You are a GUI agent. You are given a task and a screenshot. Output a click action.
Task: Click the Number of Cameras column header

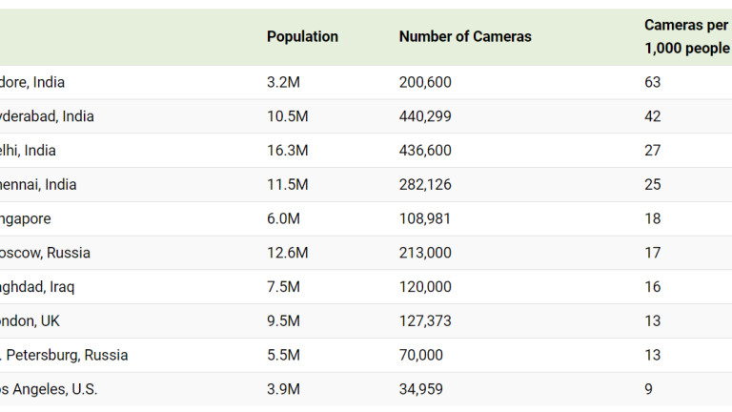point(465,37)
